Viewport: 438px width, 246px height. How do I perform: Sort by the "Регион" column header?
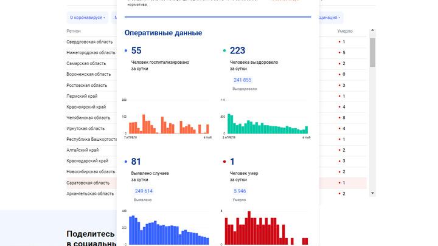pos(74,31)
